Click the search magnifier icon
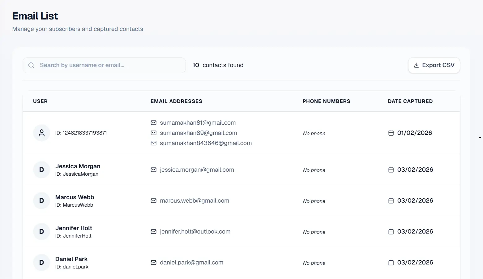 (31, 65)
